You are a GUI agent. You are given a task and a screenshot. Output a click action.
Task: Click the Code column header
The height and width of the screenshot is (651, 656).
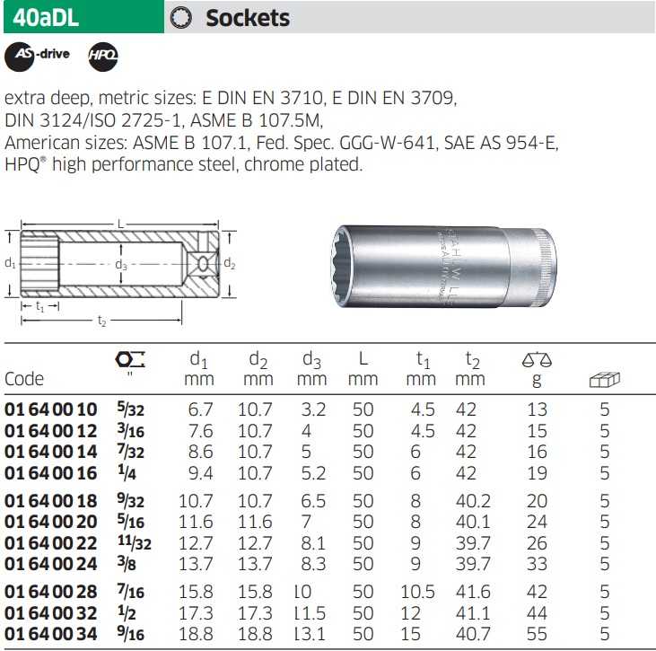tap(24, 380)
